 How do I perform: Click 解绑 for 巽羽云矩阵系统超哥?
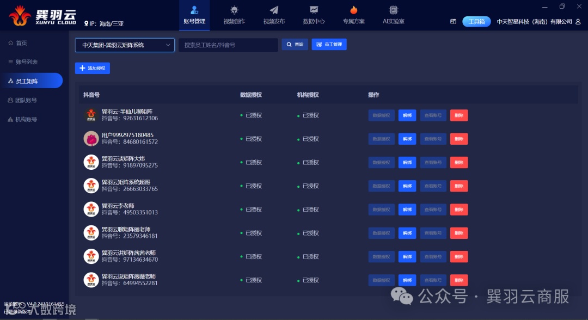point(407,186)
